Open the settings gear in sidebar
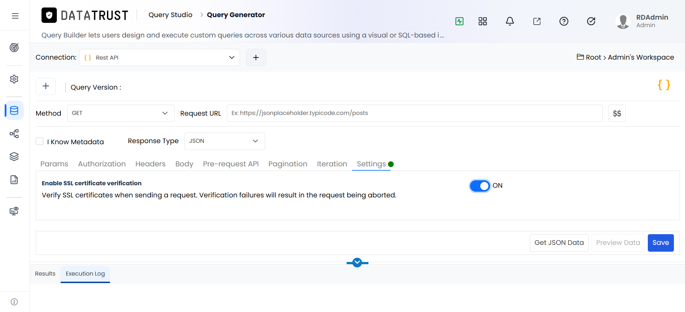Image resolution: width=685 pixels, height=312 pixels. pos(14,79)
